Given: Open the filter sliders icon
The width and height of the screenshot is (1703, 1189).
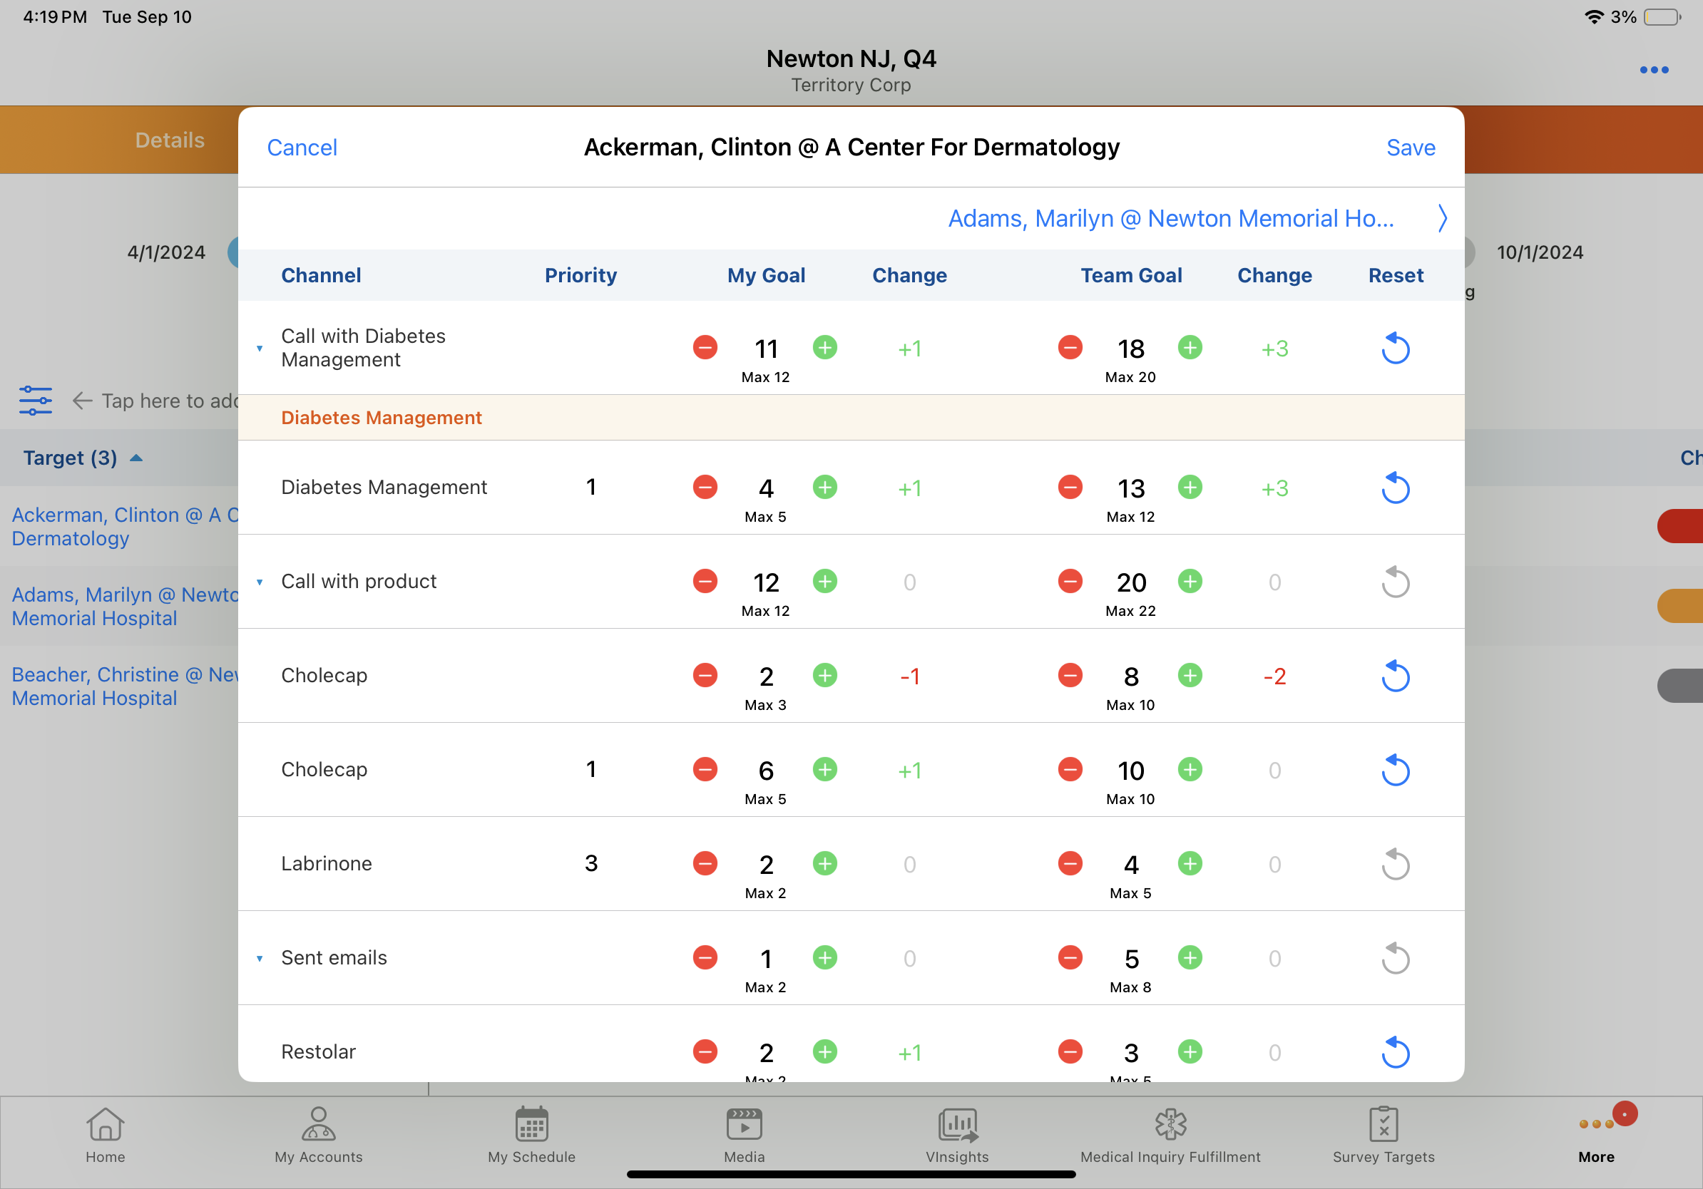Looking at the screenshot, I should click(36, 401).
